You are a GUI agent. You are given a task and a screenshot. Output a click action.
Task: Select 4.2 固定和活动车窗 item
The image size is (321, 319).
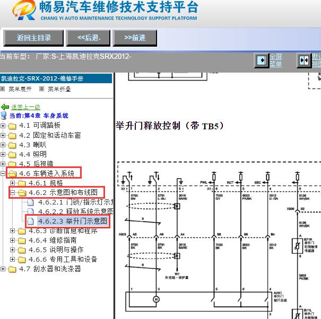click(x=50, y=135)
